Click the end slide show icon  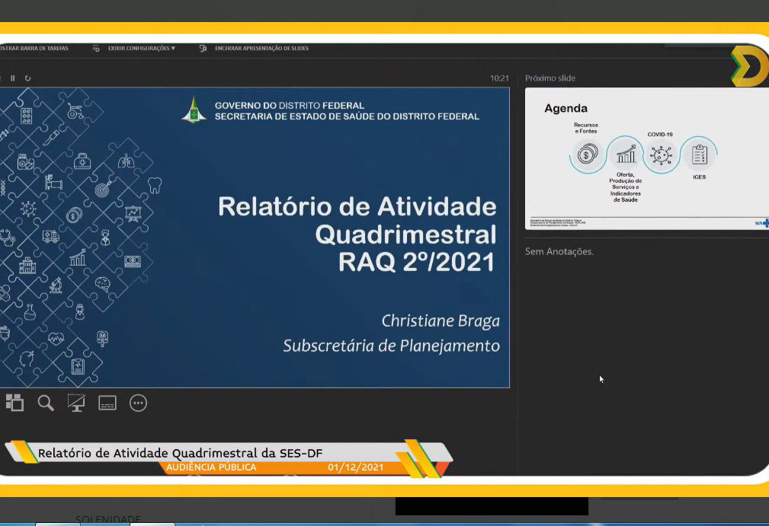[x=203, y=48]
